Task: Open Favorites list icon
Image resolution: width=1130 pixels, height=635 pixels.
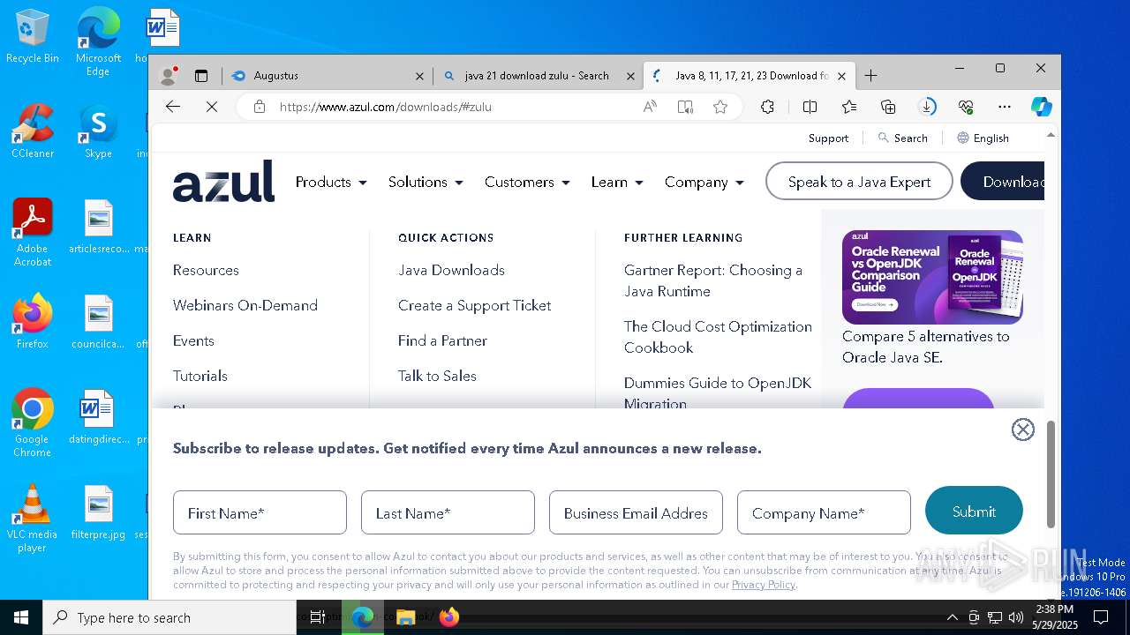Action: click(849, 107)
